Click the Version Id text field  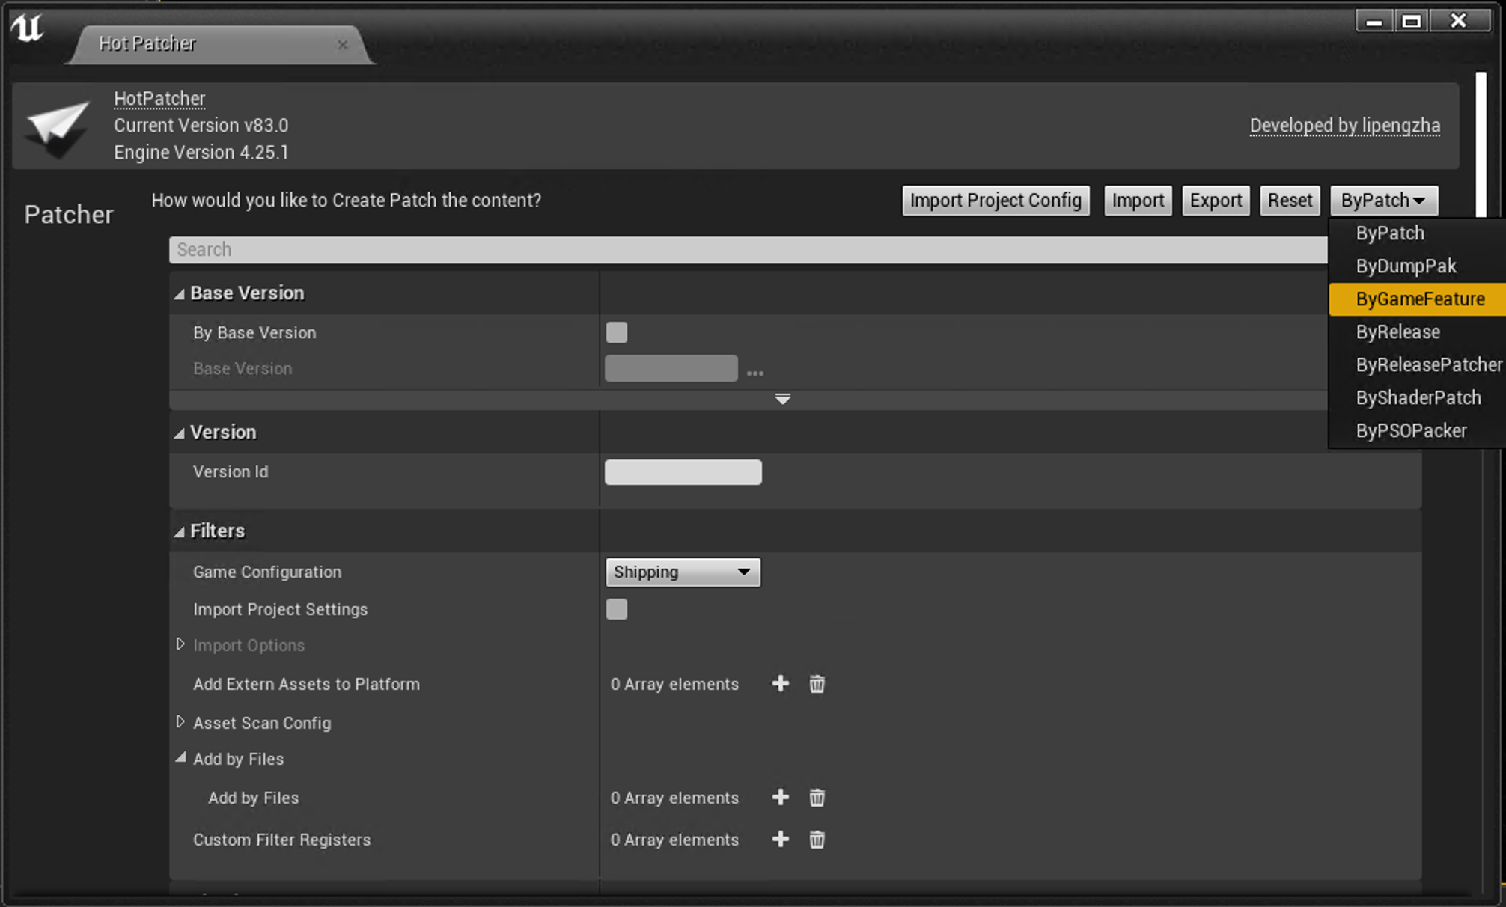683,472
